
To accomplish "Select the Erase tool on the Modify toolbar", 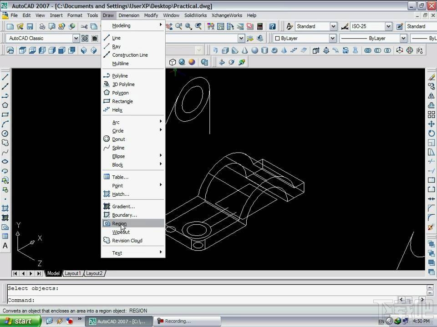I will [431, 77].
